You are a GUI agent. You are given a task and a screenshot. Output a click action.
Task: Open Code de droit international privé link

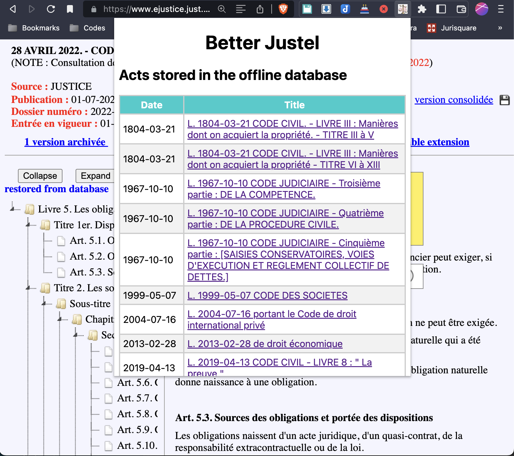(272, 320)
